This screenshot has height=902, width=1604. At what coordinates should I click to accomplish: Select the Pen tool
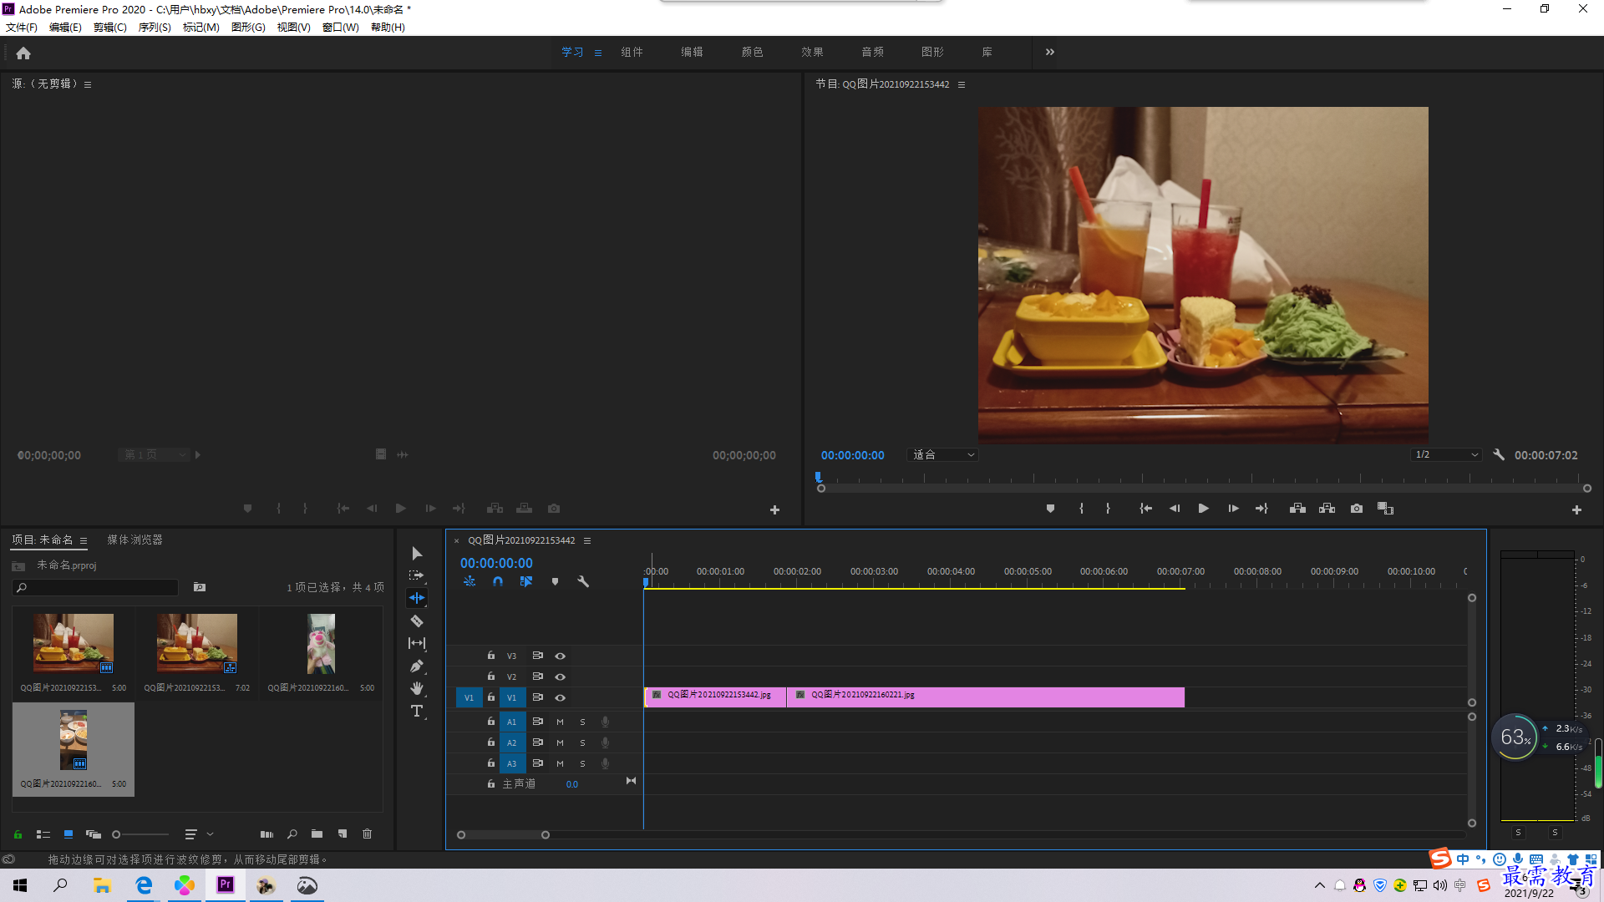pyautogui.click(x=417, y=666)
